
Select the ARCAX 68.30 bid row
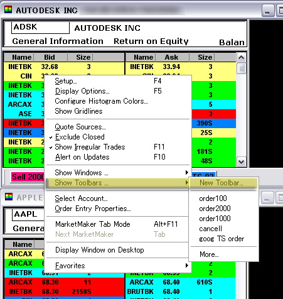tap(64, 282)
